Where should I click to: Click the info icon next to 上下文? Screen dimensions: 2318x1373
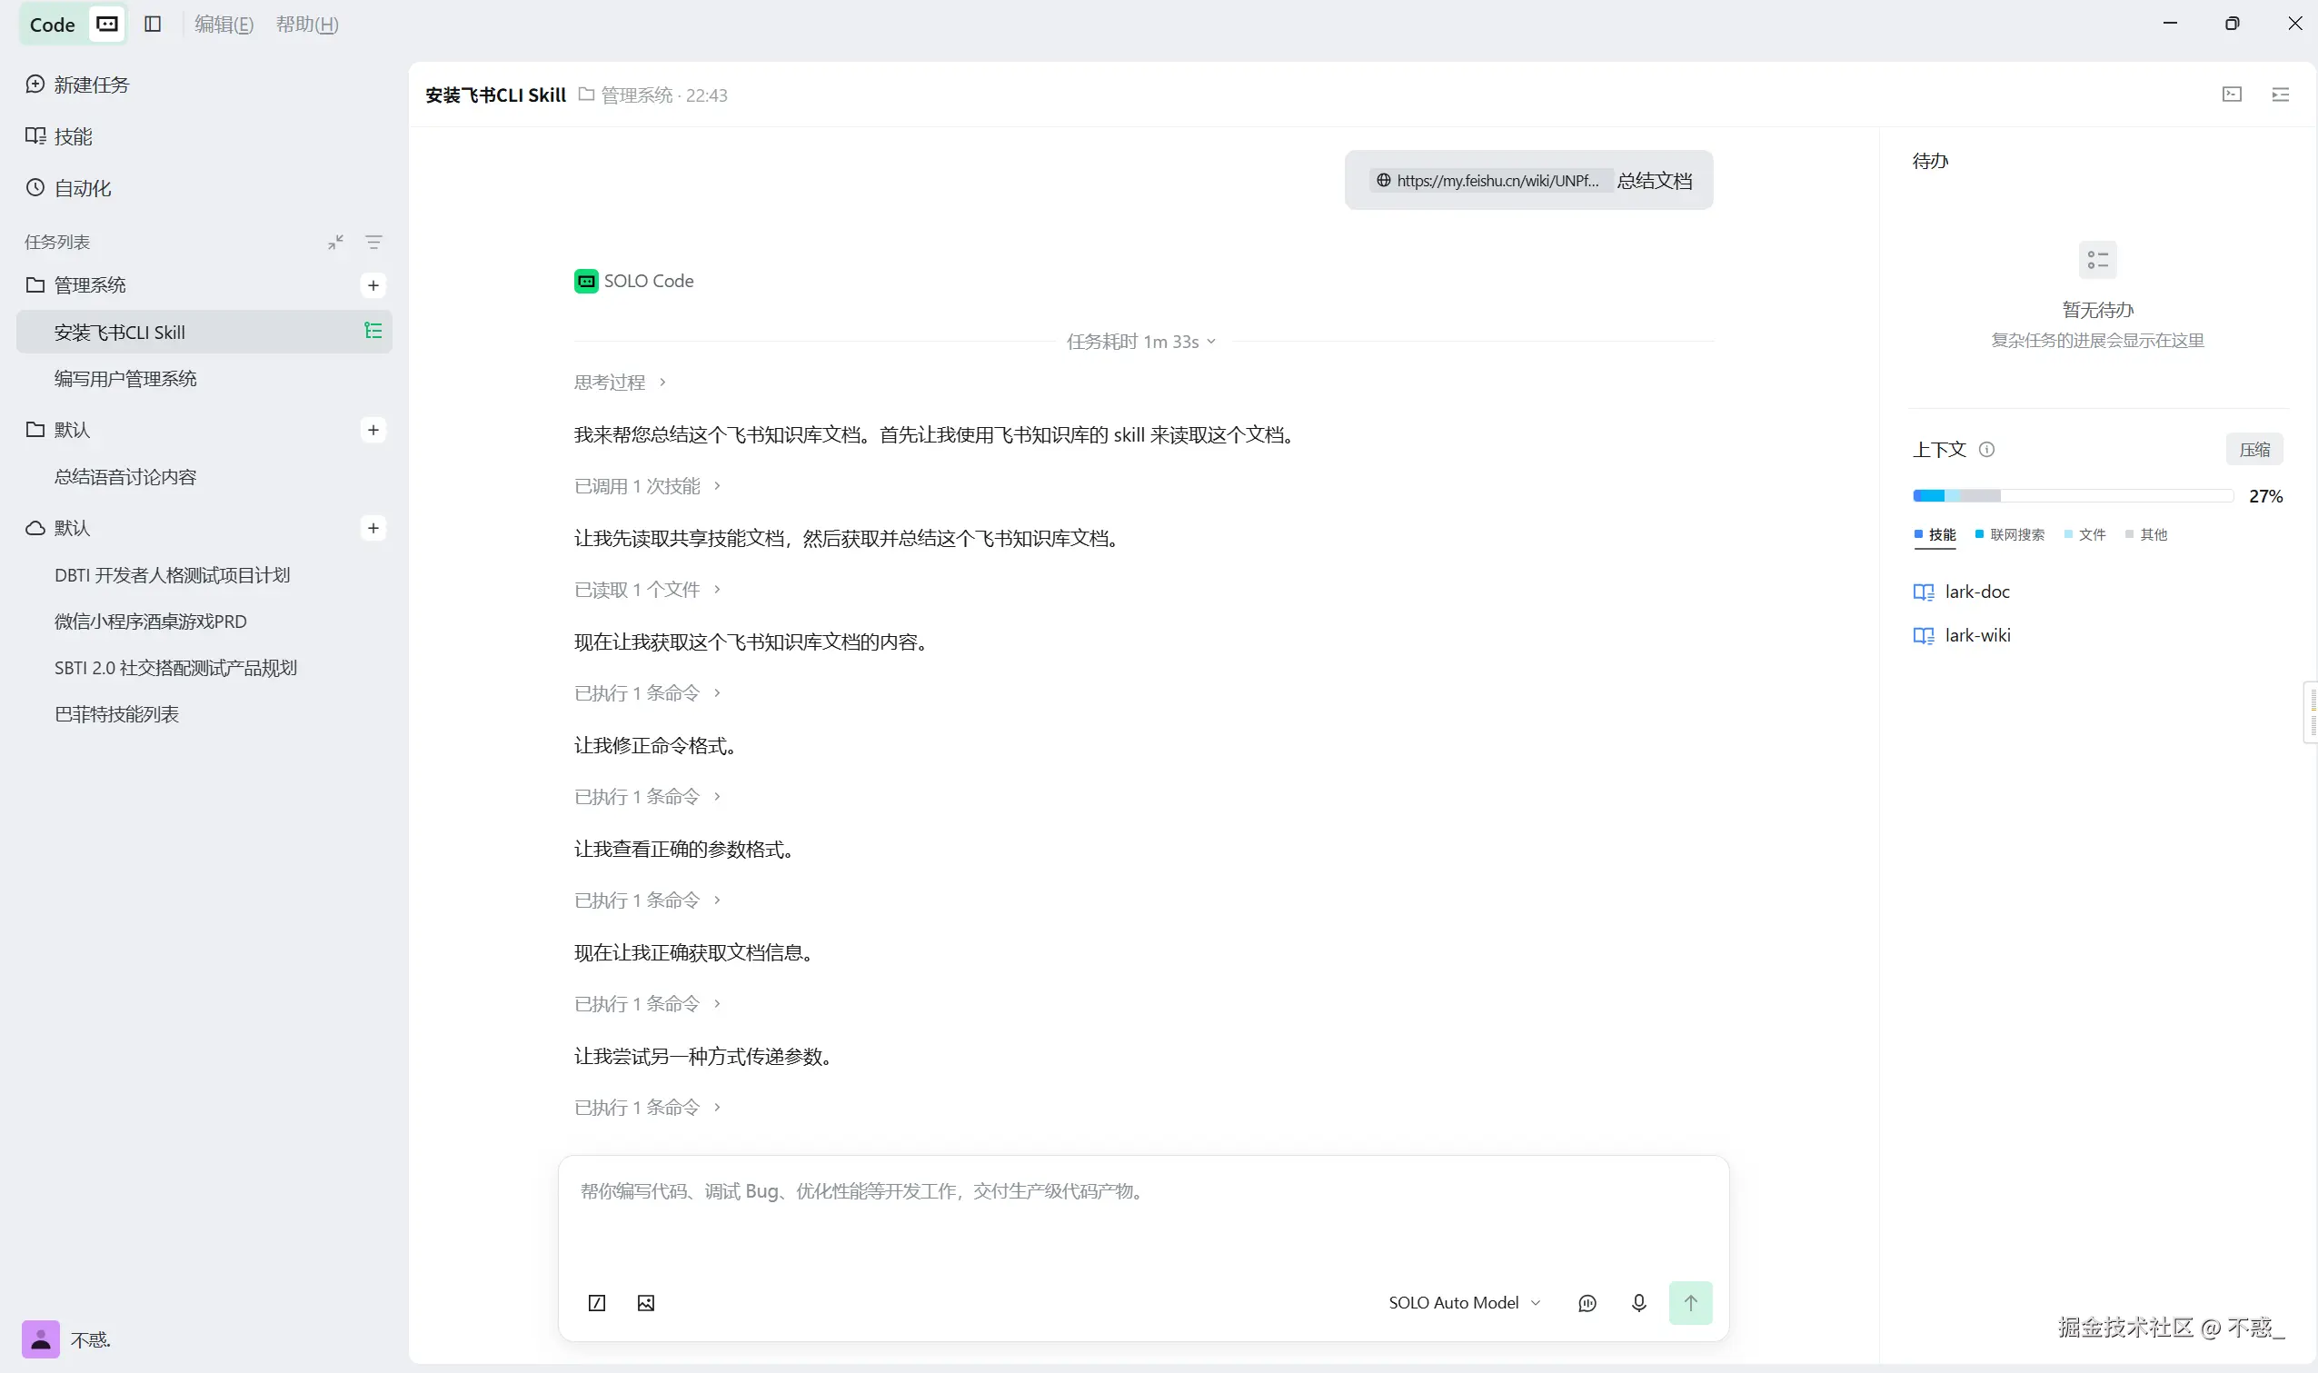click(x=1986, y=450)
